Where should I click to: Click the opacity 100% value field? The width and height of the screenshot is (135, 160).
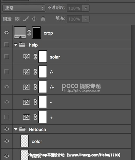coord(74,8)
